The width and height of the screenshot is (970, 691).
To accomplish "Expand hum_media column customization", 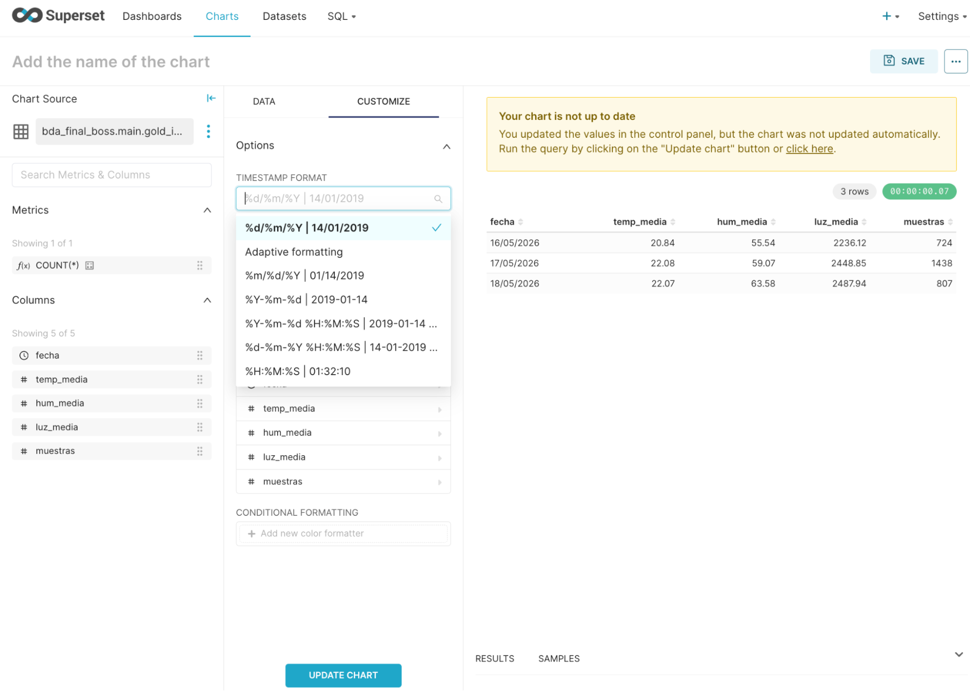I will (440, 434).
